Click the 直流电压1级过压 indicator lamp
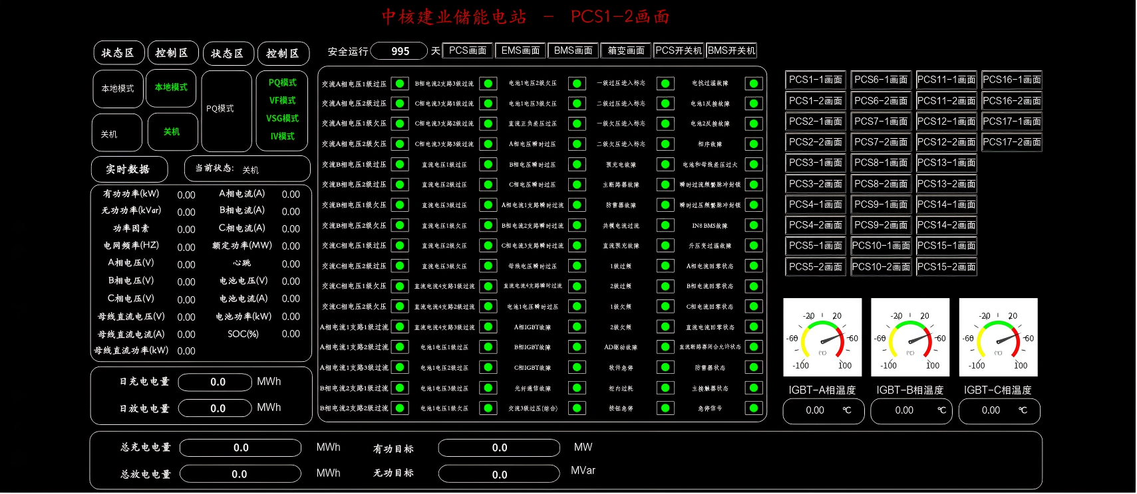This screenshot has width=1137, height=494. (488, 165)
